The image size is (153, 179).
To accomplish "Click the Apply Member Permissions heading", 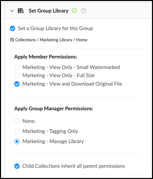I will point(46,57).
